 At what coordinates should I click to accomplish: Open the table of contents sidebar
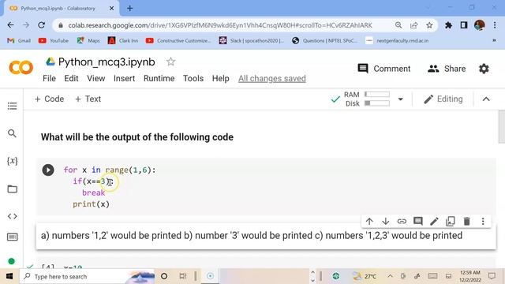(13, 106)
